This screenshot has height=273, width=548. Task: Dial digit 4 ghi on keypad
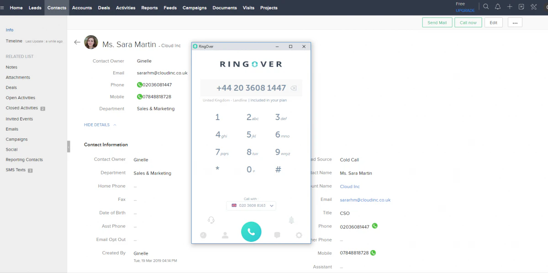pos(221,135)
